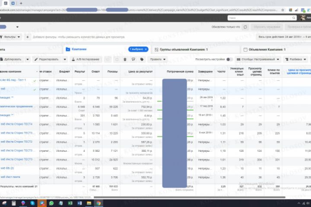The height and width of the screenshot is (207, 311).
Task: Open Word from the taskbar
Action: [x=79, y=203]
